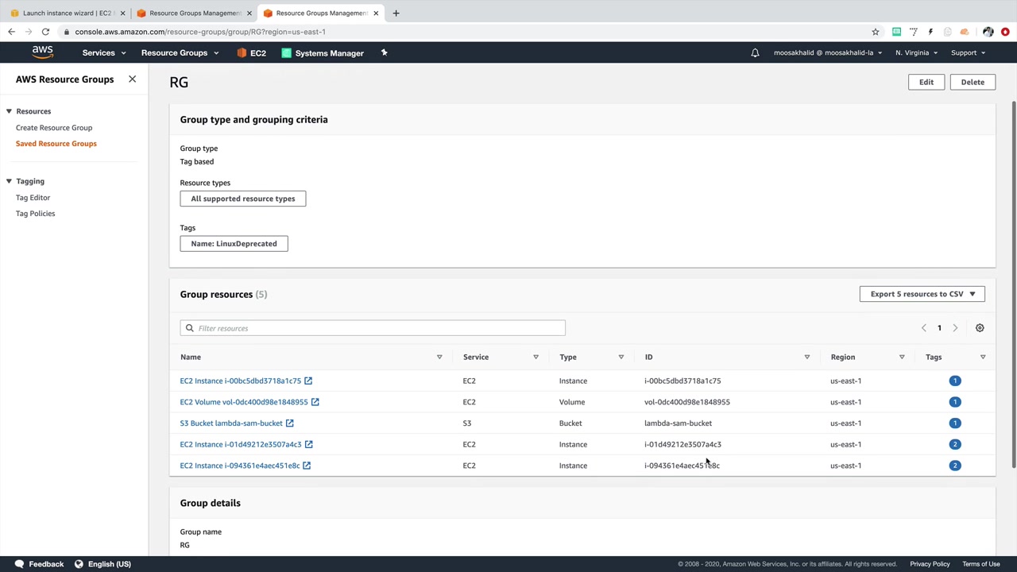This screenshot has height=572, width=1017.
Task: Click the Delete button for group RG
Action: coord(973,82)
